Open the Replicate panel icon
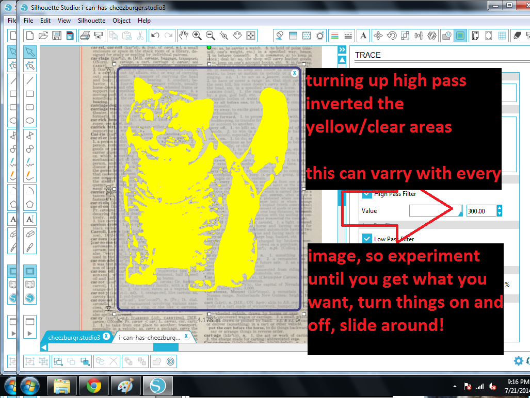This screenshot has width=530, height=398. coord(432,36)
